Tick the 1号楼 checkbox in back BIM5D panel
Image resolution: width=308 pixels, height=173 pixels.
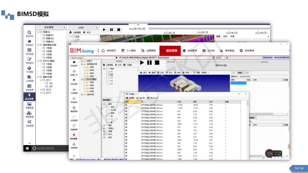tap(73, 37)
